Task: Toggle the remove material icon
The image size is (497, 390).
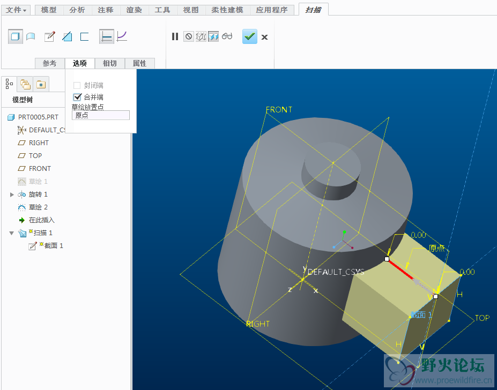Action: click(x=67, y=37)
